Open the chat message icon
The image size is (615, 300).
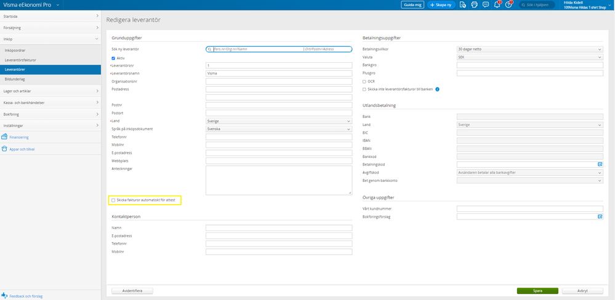coord(486,5)
